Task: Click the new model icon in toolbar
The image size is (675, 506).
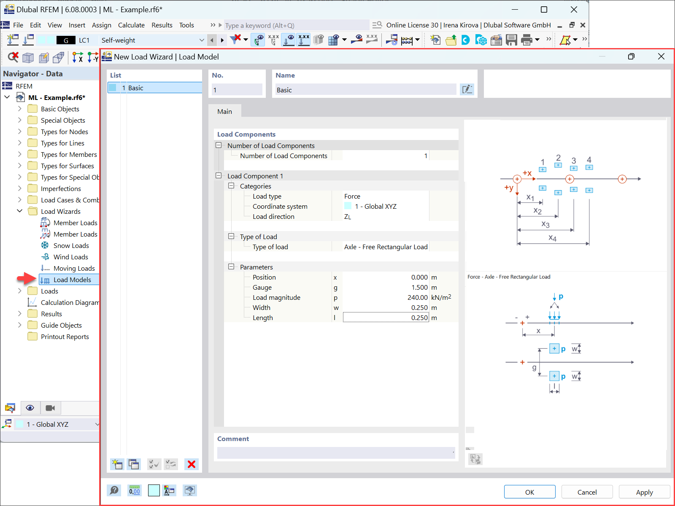Action: coord(435,40)
